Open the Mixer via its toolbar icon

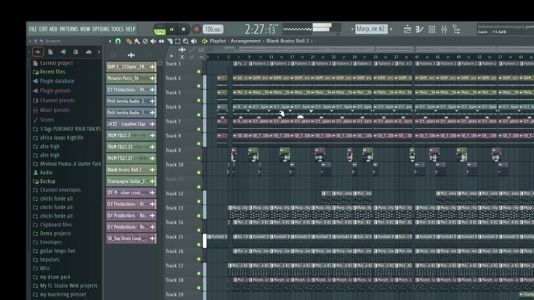pos(444,29)
